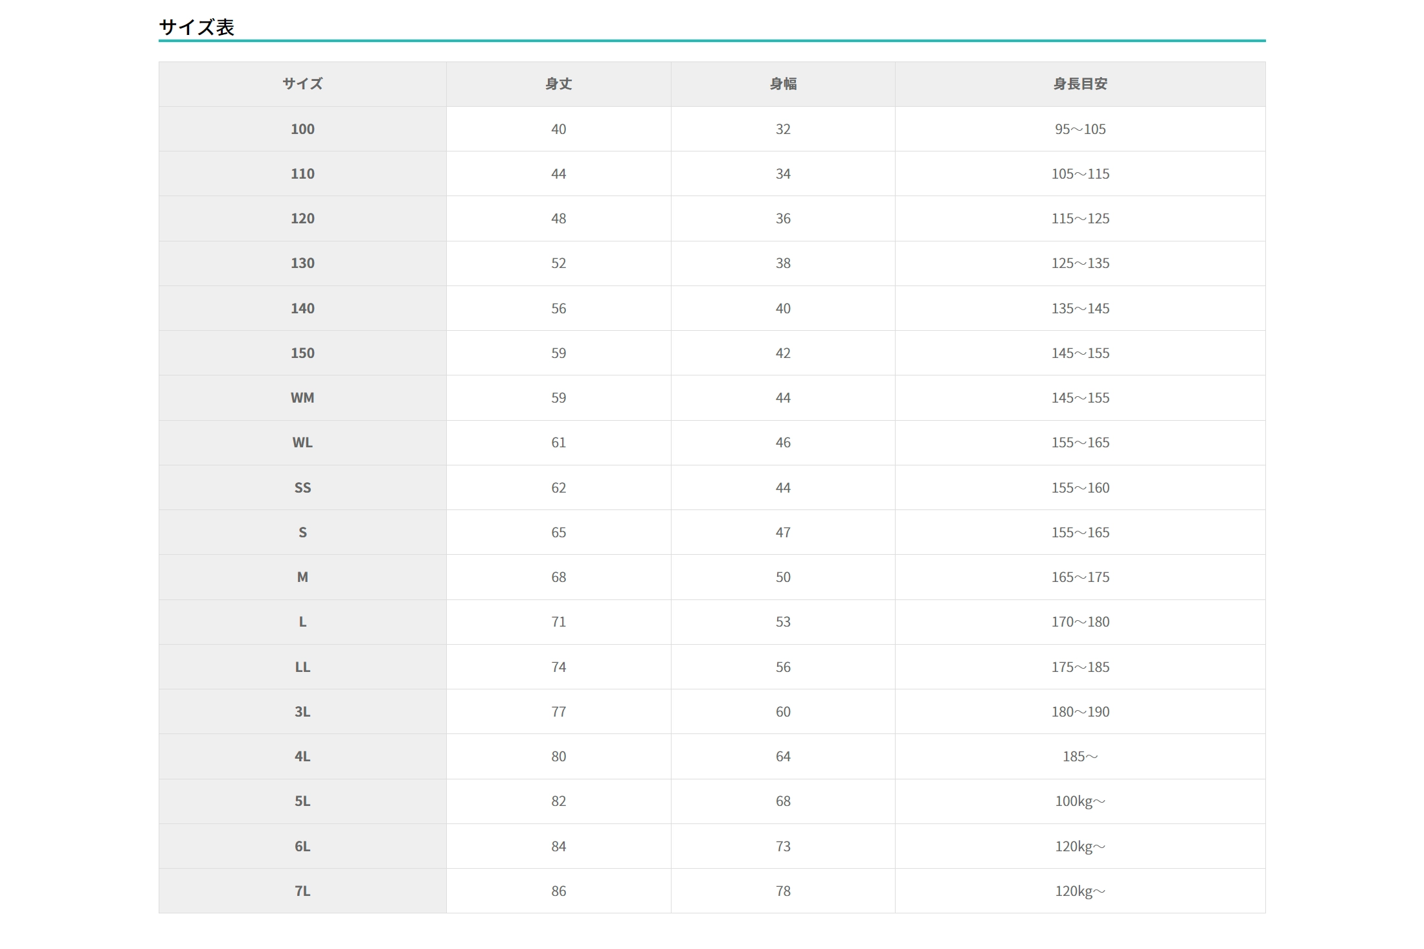Select the S size row label
The height and width of the screenshot is (949, 1424).
[x=302, y=532]
